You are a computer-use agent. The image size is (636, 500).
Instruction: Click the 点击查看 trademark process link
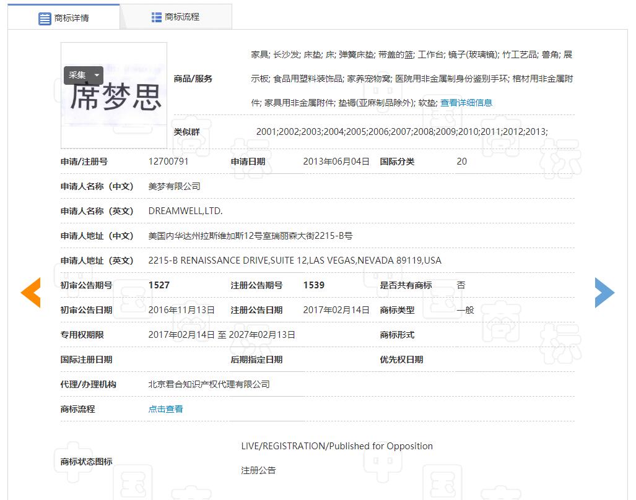(x=165, y=409)
